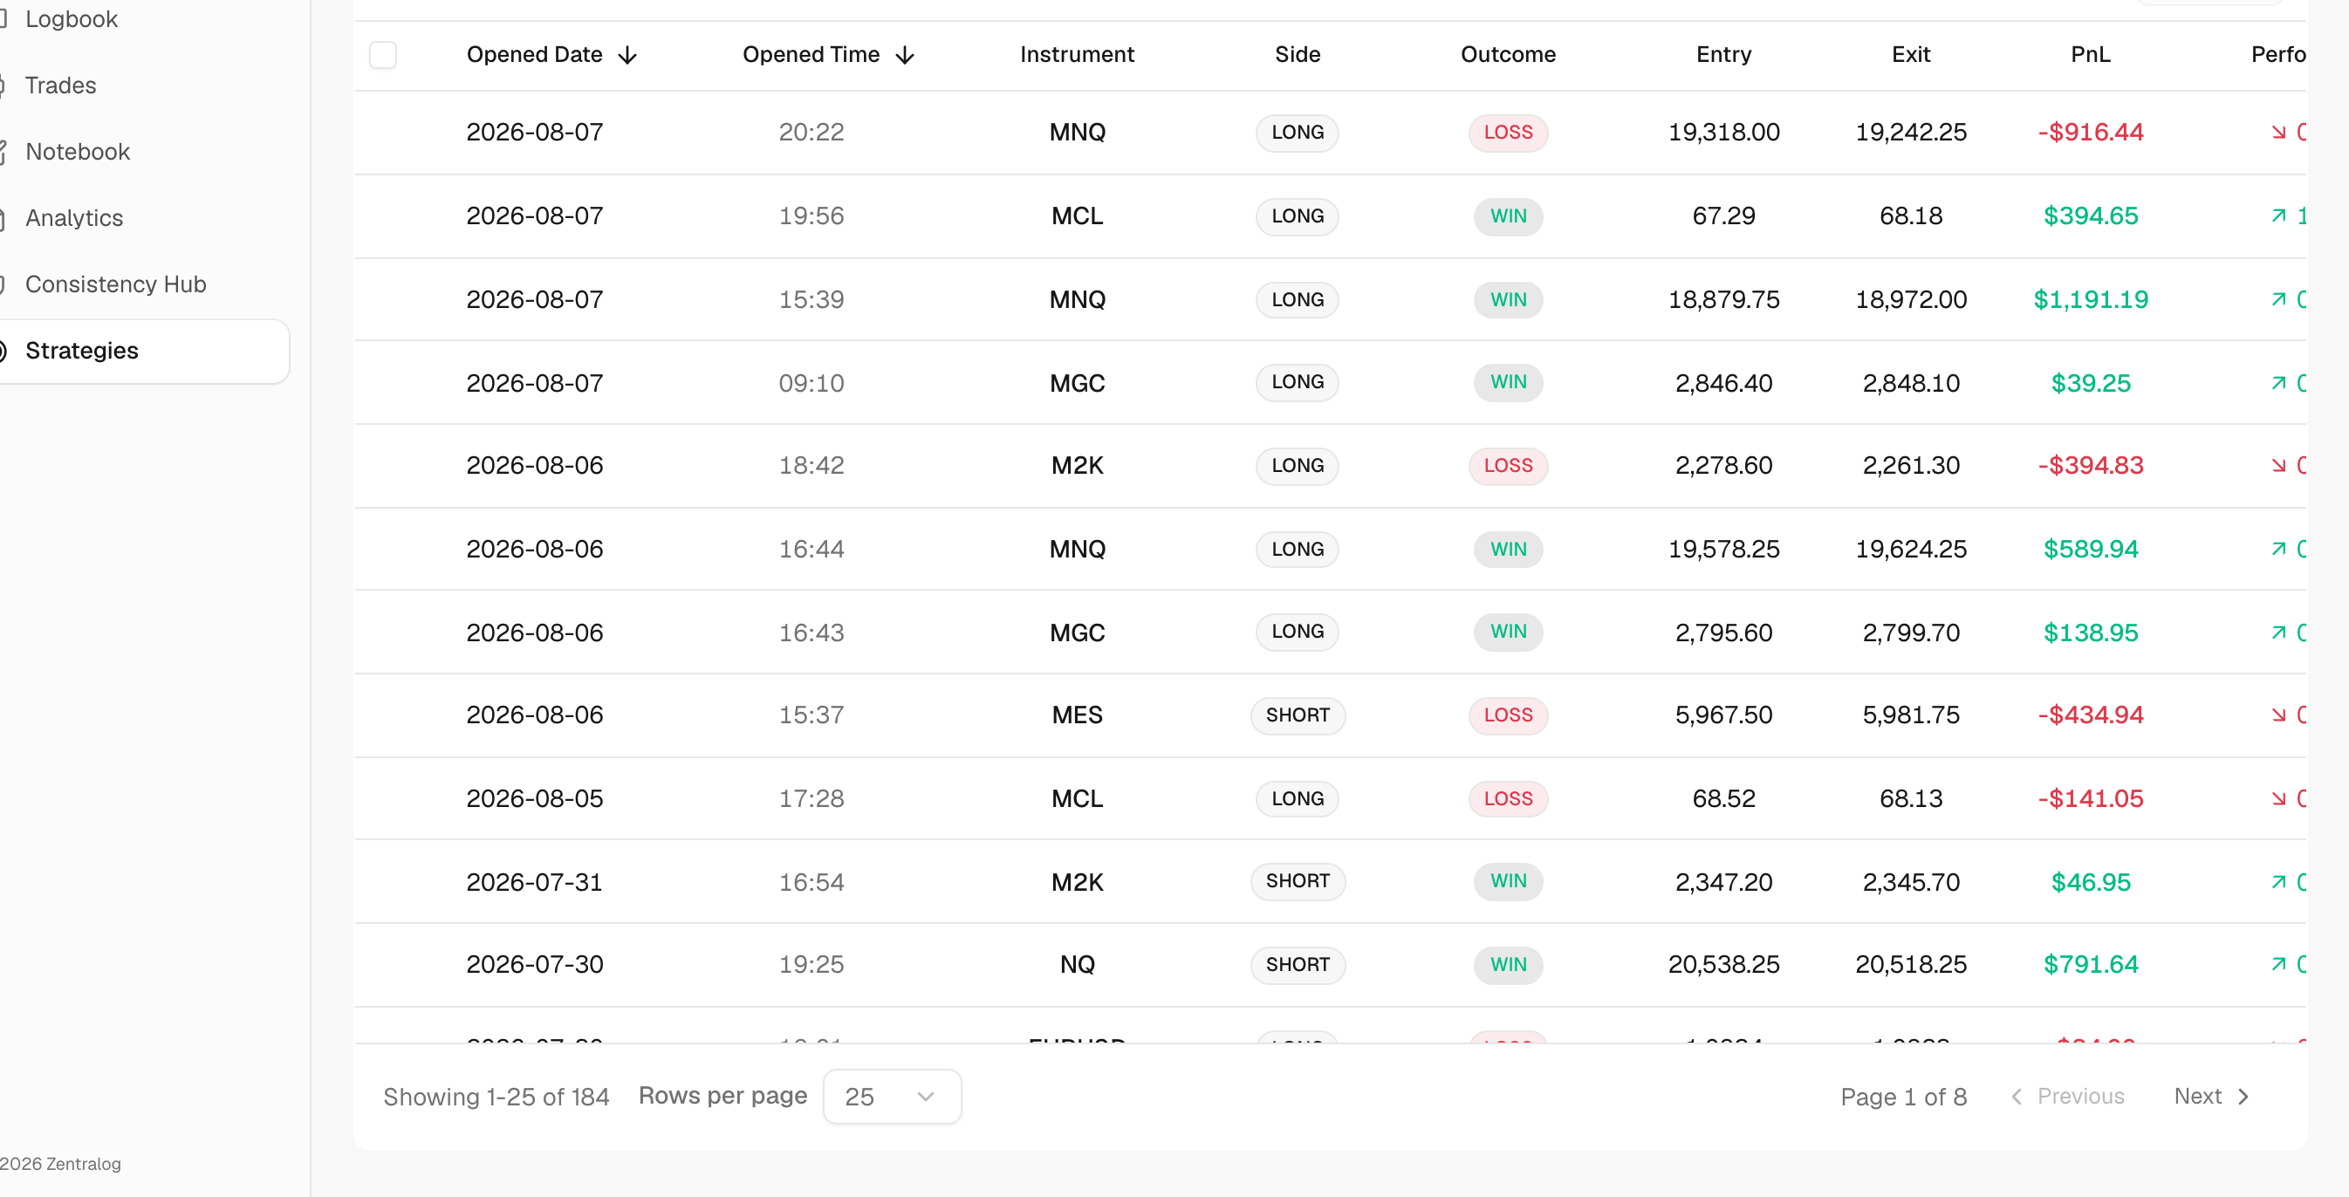Click the Outcome column header
The height and width of the screenshot is (1197, 2349).
(x=1508, y=55)
